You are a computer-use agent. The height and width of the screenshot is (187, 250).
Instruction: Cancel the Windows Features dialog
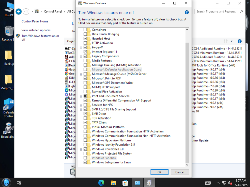coord(180,172)
